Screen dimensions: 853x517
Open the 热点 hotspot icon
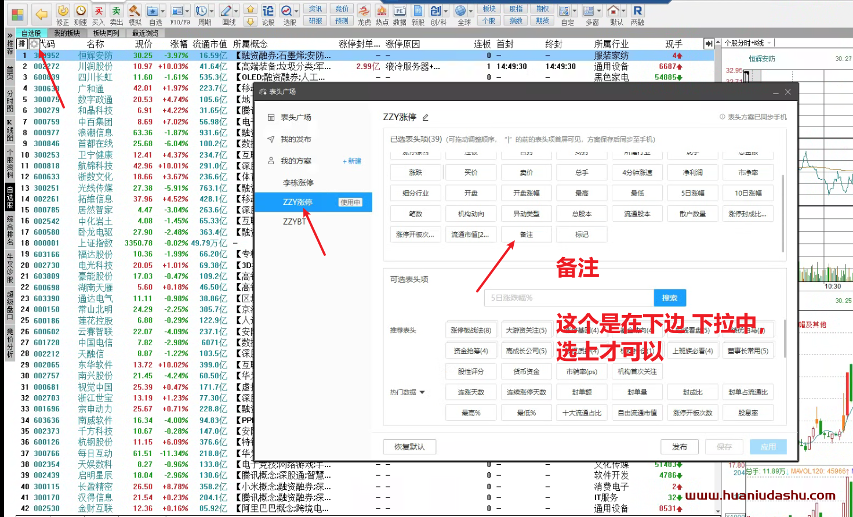click(382, 10)
